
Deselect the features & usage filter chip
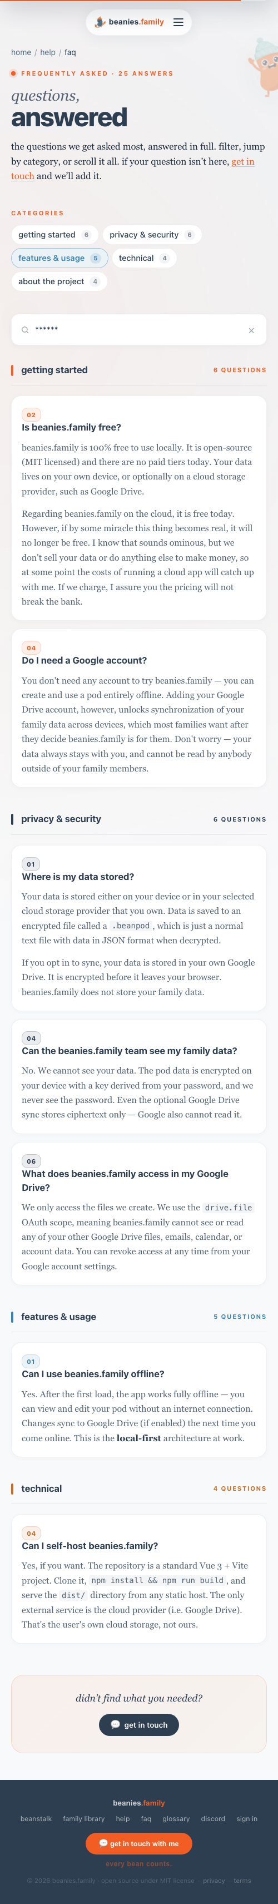[x=59, y=258]
